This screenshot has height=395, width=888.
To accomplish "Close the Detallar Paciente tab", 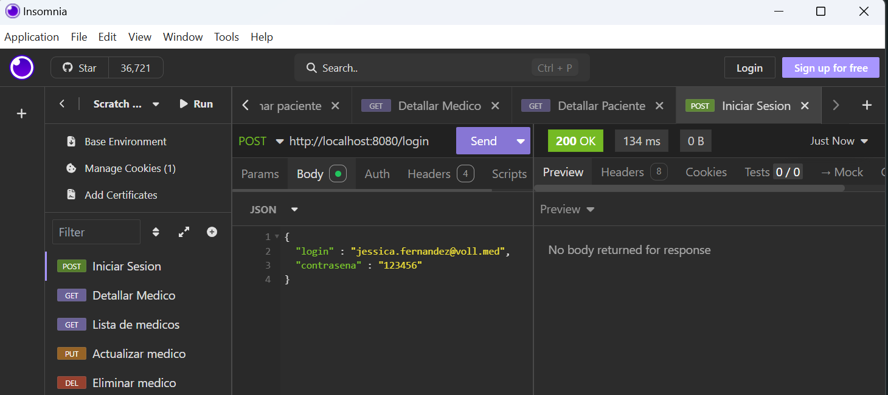I will click(x=659, y=106).
